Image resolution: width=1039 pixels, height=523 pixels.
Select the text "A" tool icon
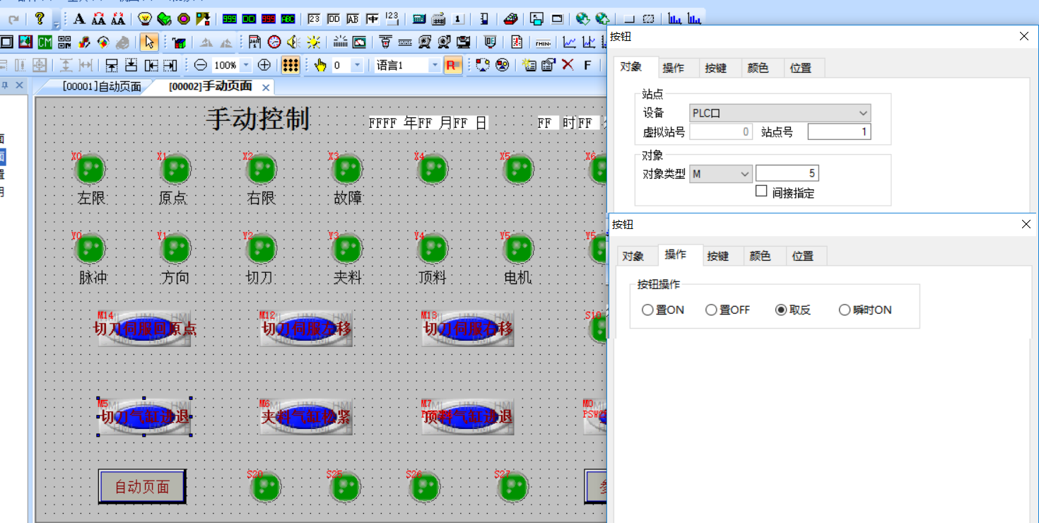pos(79,19)
